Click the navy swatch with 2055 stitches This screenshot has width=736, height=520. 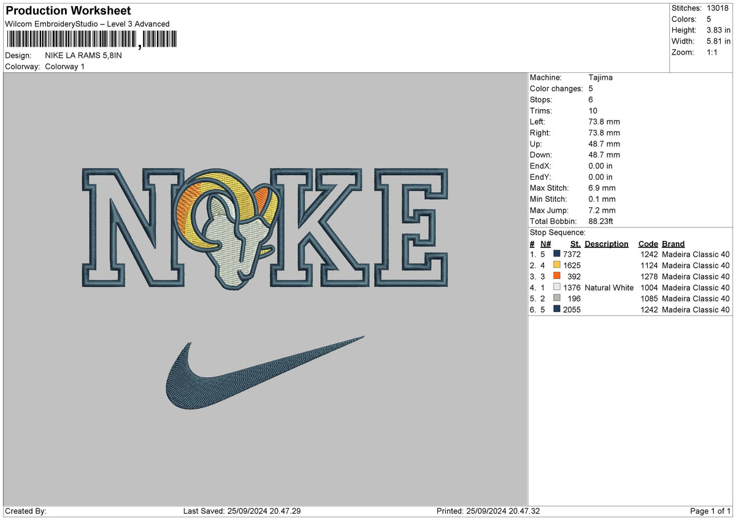(557, 310)
